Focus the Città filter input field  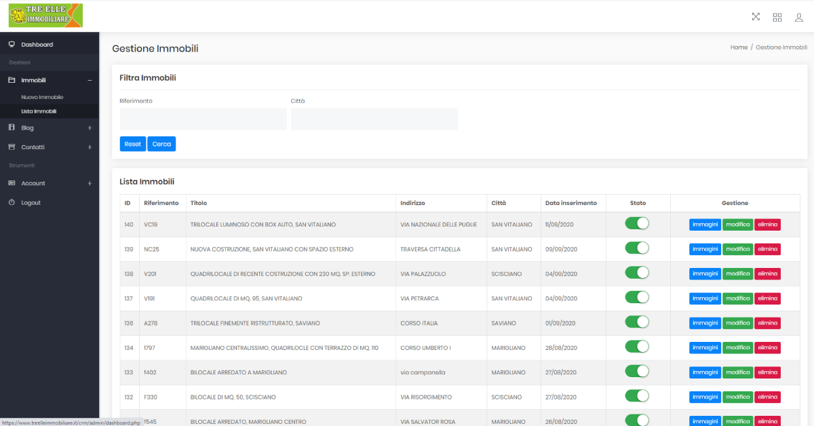pyautogui.click(x=374, y=119)
